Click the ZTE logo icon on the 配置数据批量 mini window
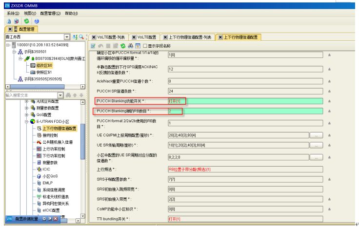359x227 pixels. click(x=9, y=219)
